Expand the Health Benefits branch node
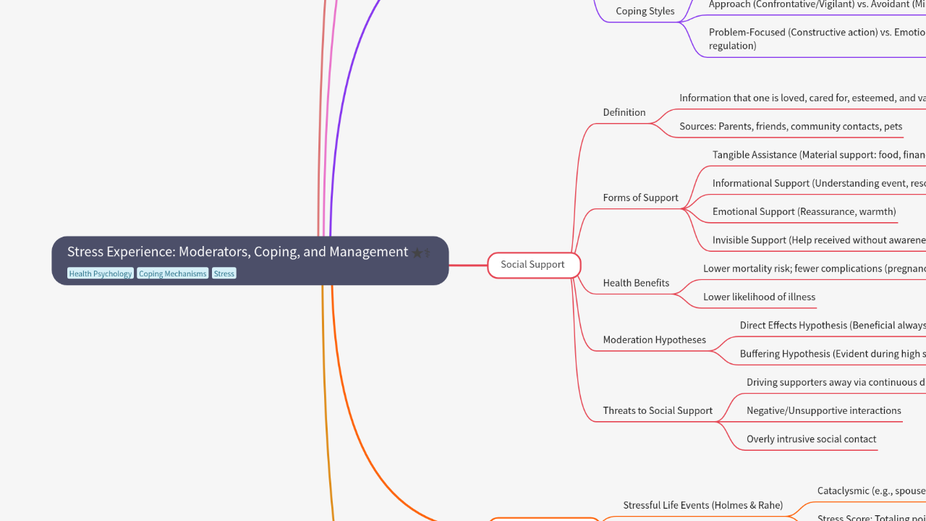Screen dimensions: 926x521 pos(636,283)
